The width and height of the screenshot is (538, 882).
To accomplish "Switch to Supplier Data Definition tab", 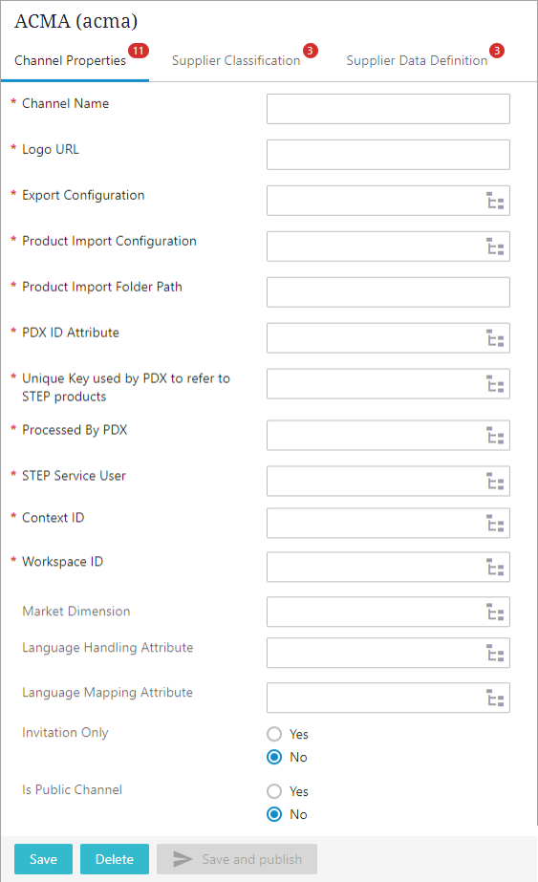I will (x=417, y=61).
